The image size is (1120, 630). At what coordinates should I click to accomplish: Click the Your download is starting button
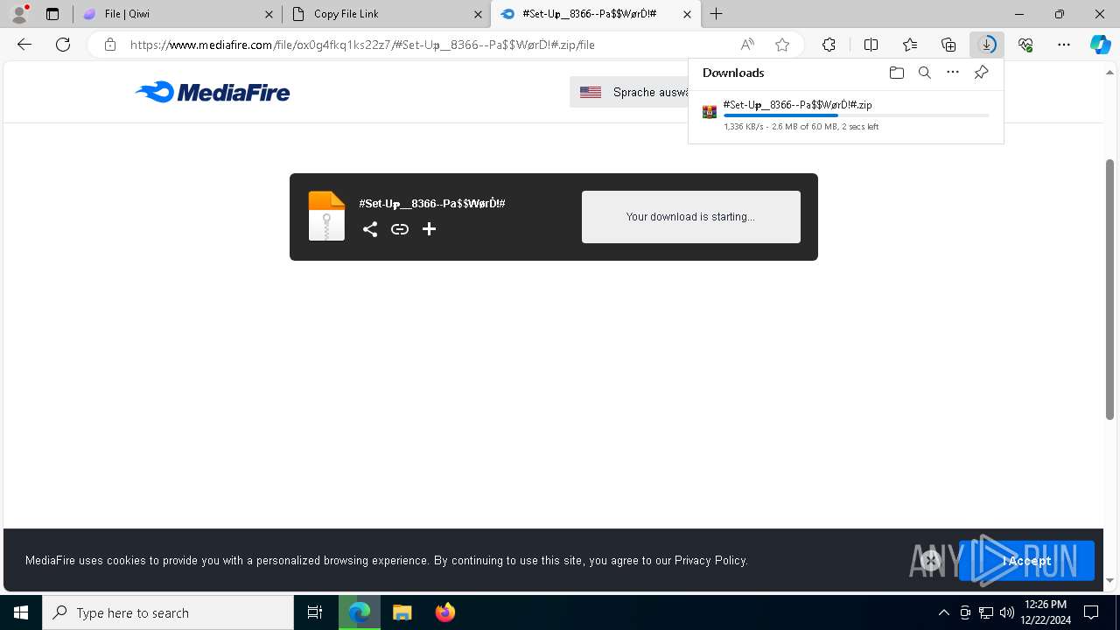pyautogui.click(x=690, y=217)
